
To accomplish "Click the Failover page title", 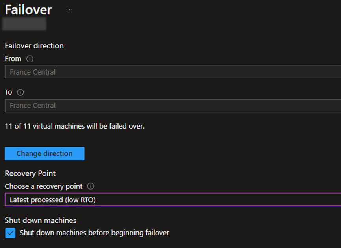I will pos(28,10).
